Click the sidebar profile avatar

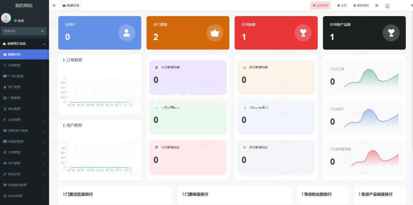coord(6,18)
